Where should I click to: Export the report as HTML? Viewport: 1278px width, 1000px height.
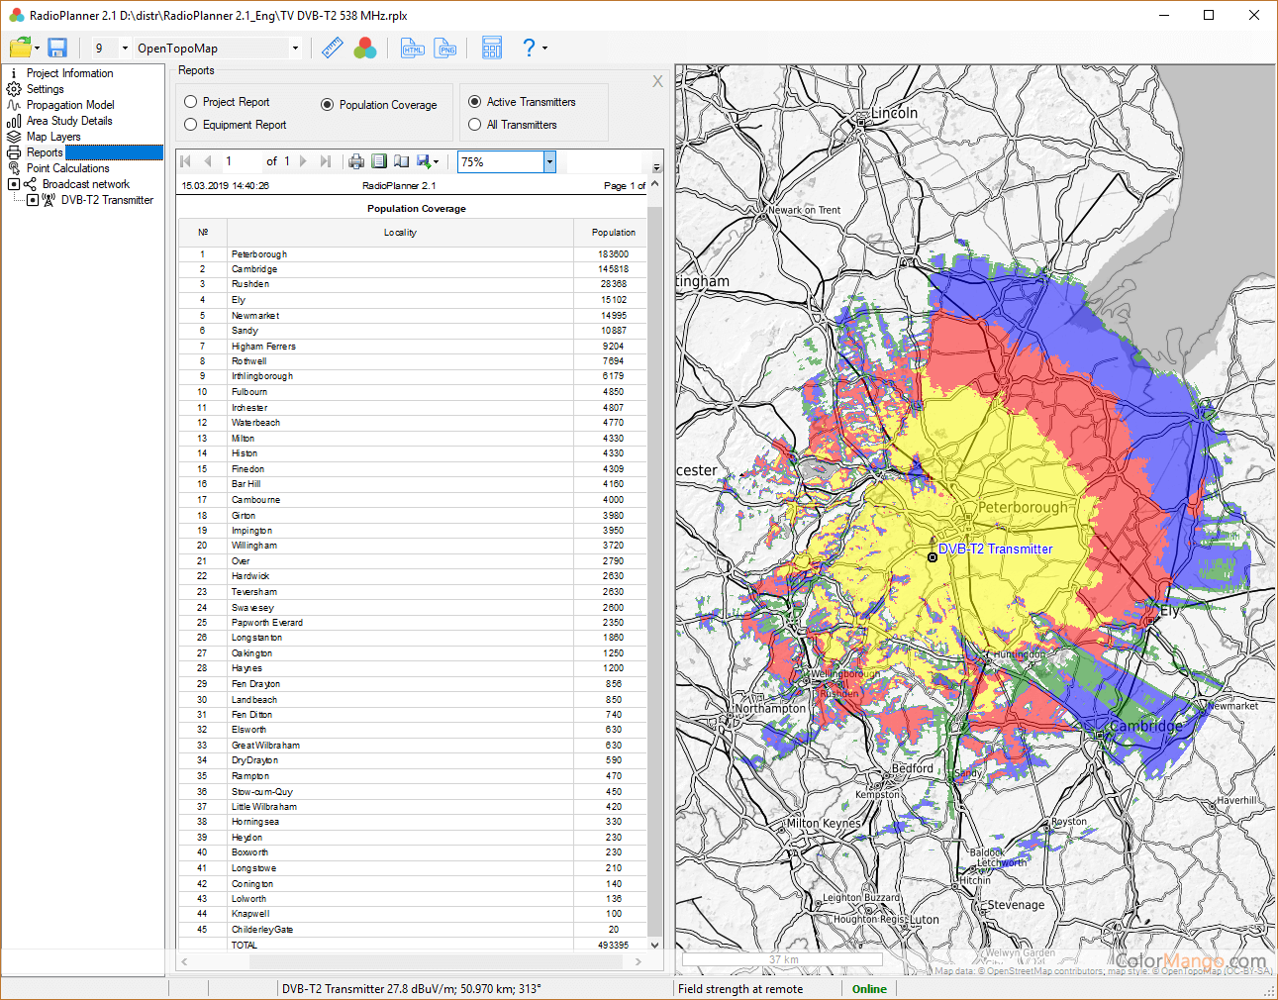point(413,48)
